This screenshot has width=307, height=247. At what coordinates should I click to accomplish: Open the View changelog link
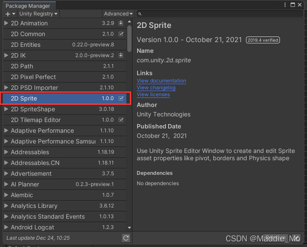[x=156, y=88]
